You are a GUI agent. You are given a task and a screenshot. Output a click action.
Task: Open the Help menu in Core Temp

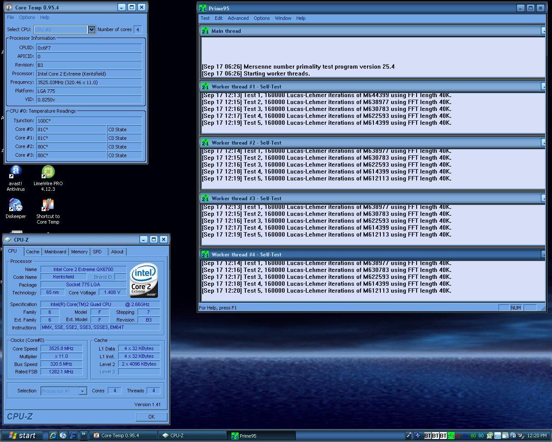click(x=45, y=17)
